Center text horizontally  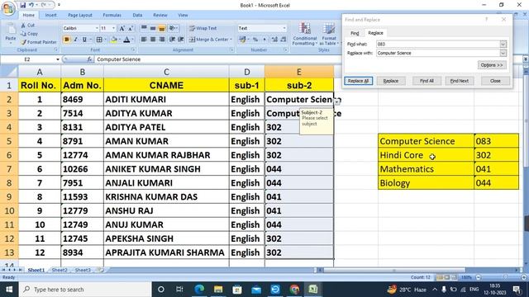coord(153,40)
